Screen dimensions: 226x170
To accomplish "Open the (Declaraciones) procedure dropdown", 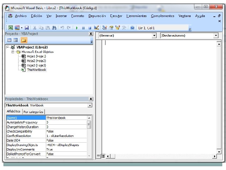I will (216, 35).
